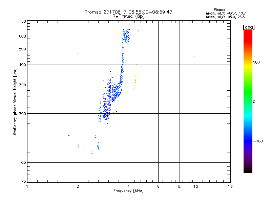Image resolution: width=271 pixels, height=203 pixels.
Task: Click the x-axis '4' tick label
Action: pos(129,186)
